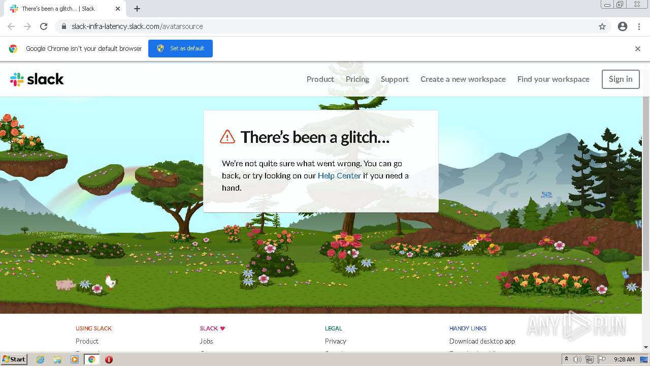The image size is (650, 366).
Task: Open the Product footer link
Action: point(87,341)
